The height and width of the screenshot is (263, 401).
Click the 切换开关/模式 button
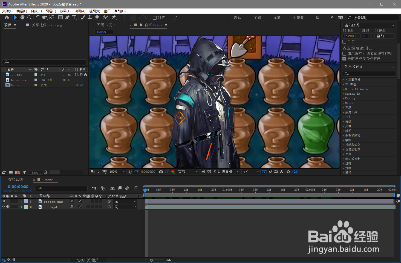point(88,260)
